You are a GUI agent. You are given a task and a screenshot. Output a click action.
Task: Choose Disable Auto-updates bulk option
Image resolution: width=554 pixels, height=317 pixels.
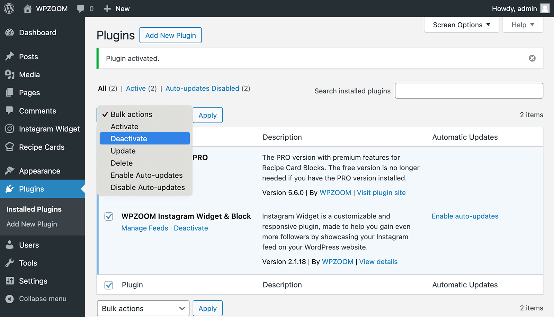tap(145, 187)
